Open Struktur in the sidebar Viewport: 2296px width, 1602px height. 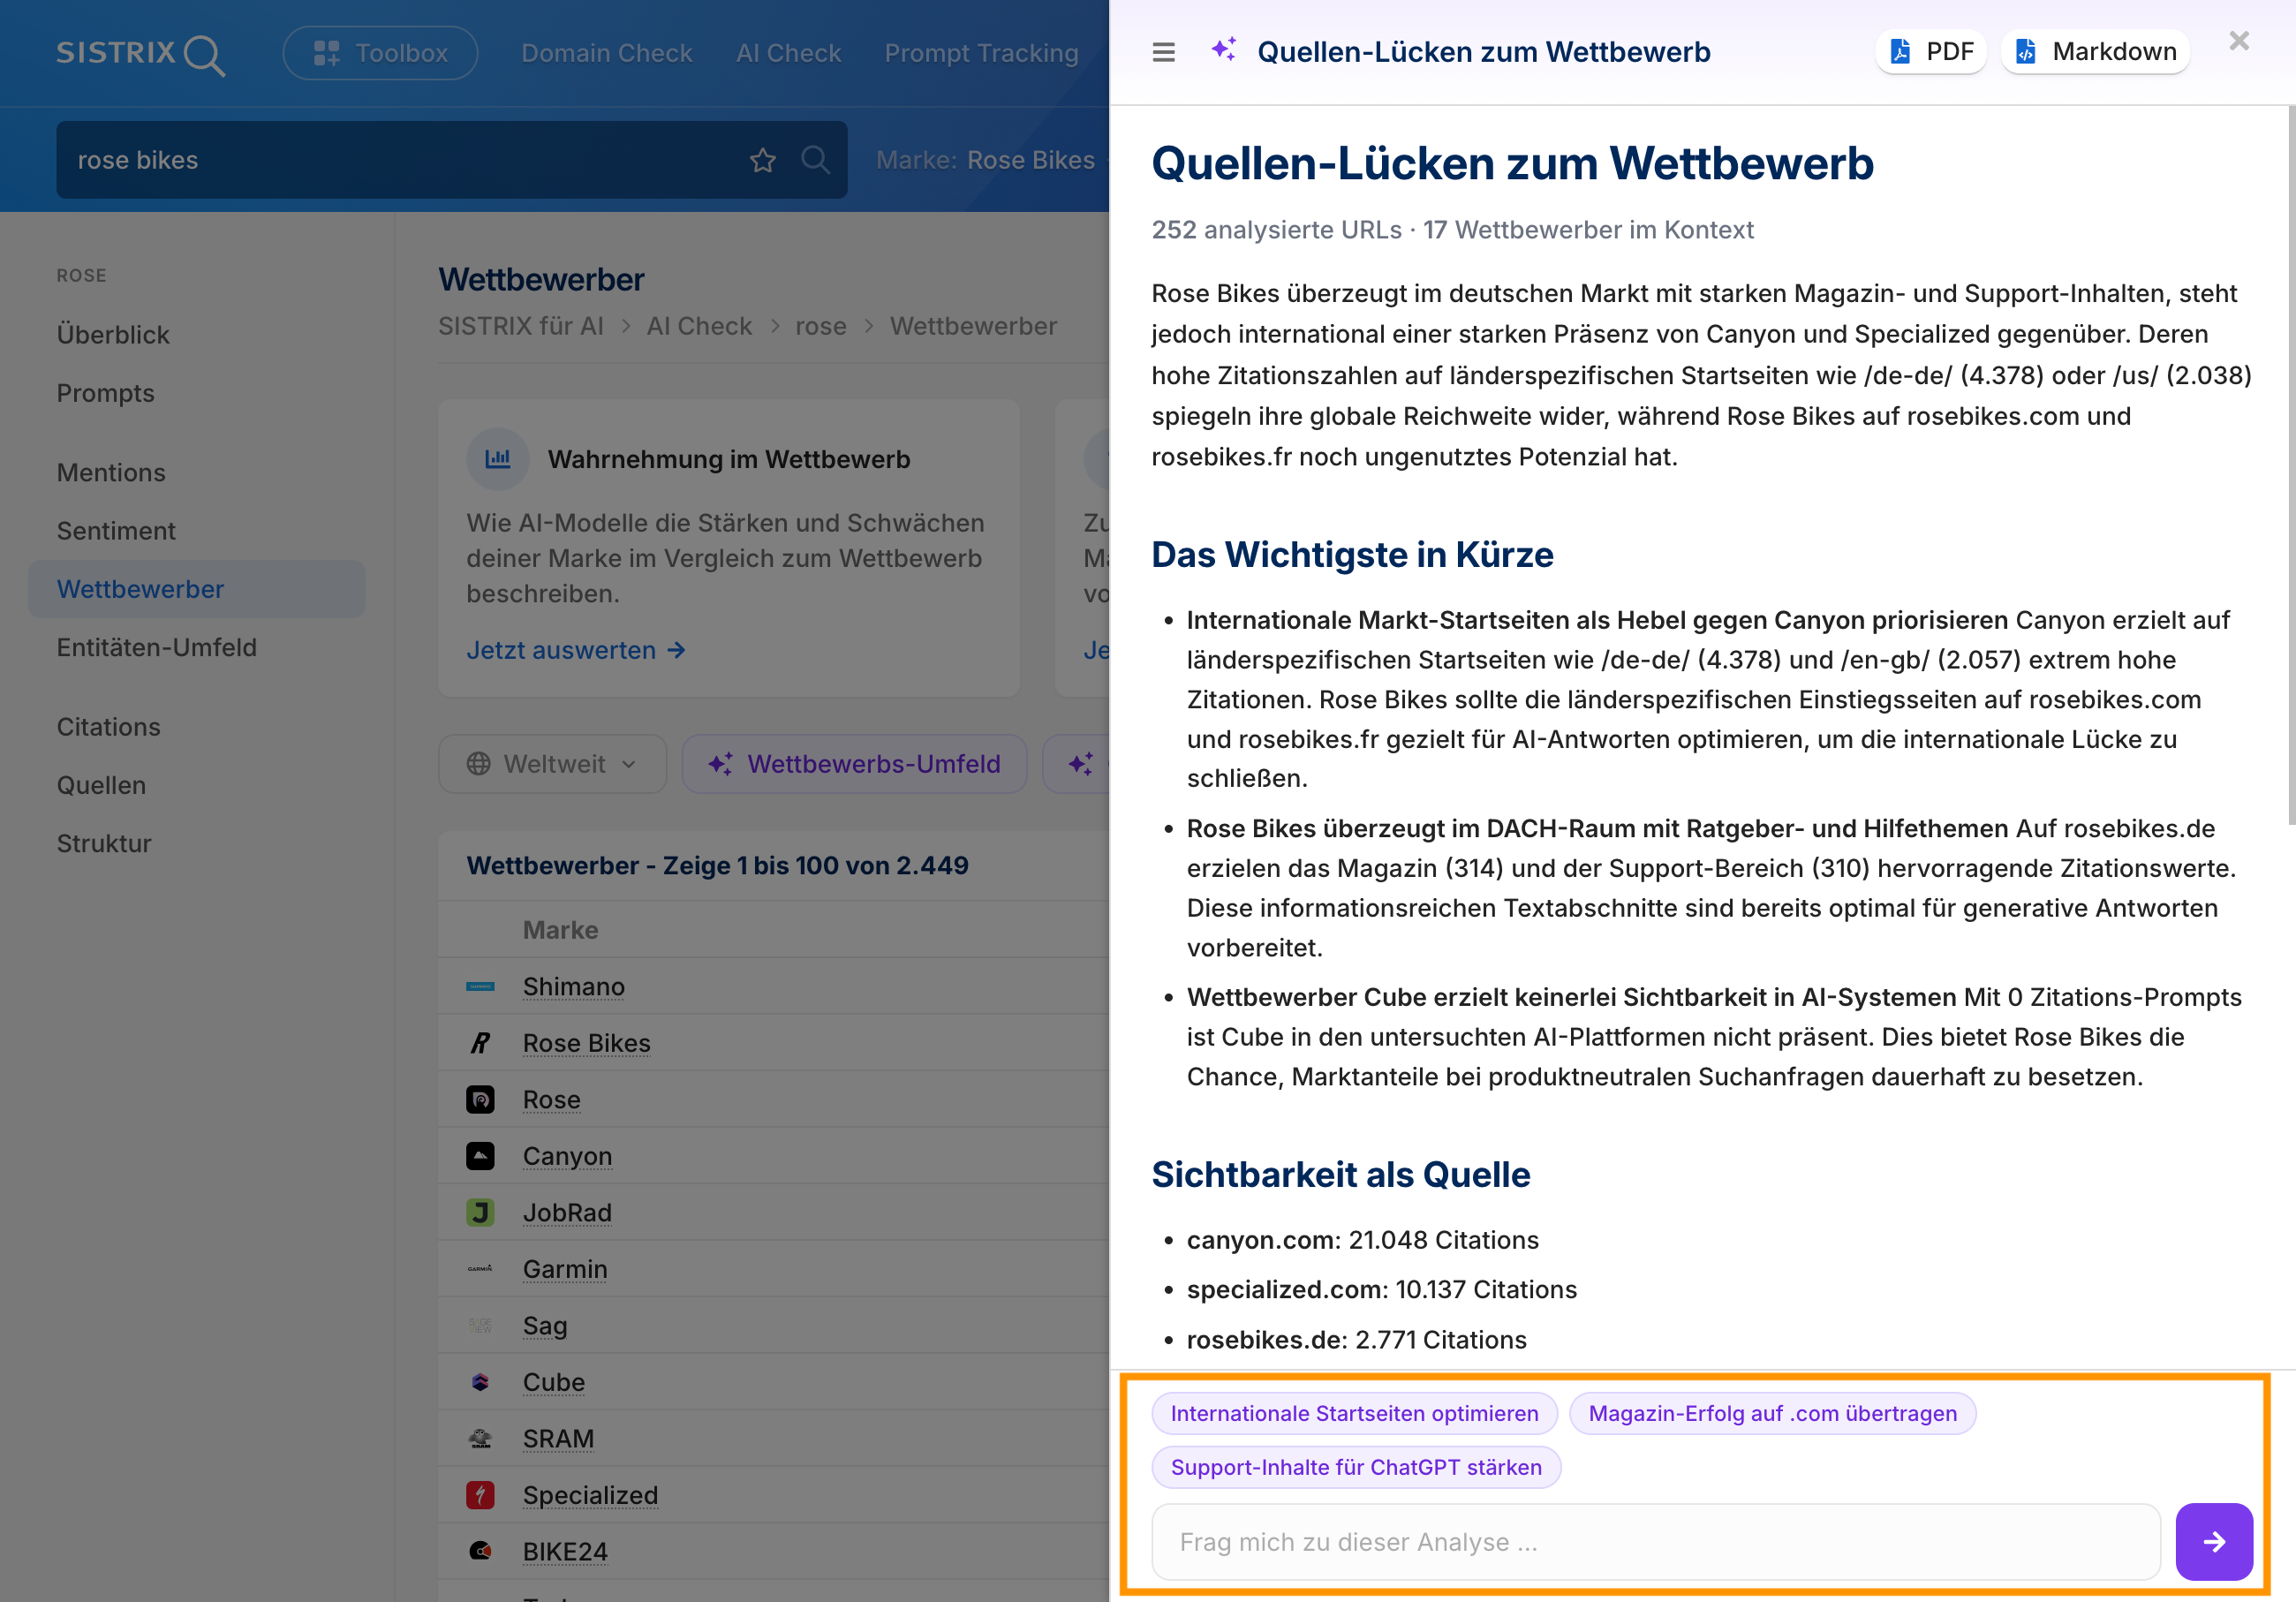coord(104,844)
